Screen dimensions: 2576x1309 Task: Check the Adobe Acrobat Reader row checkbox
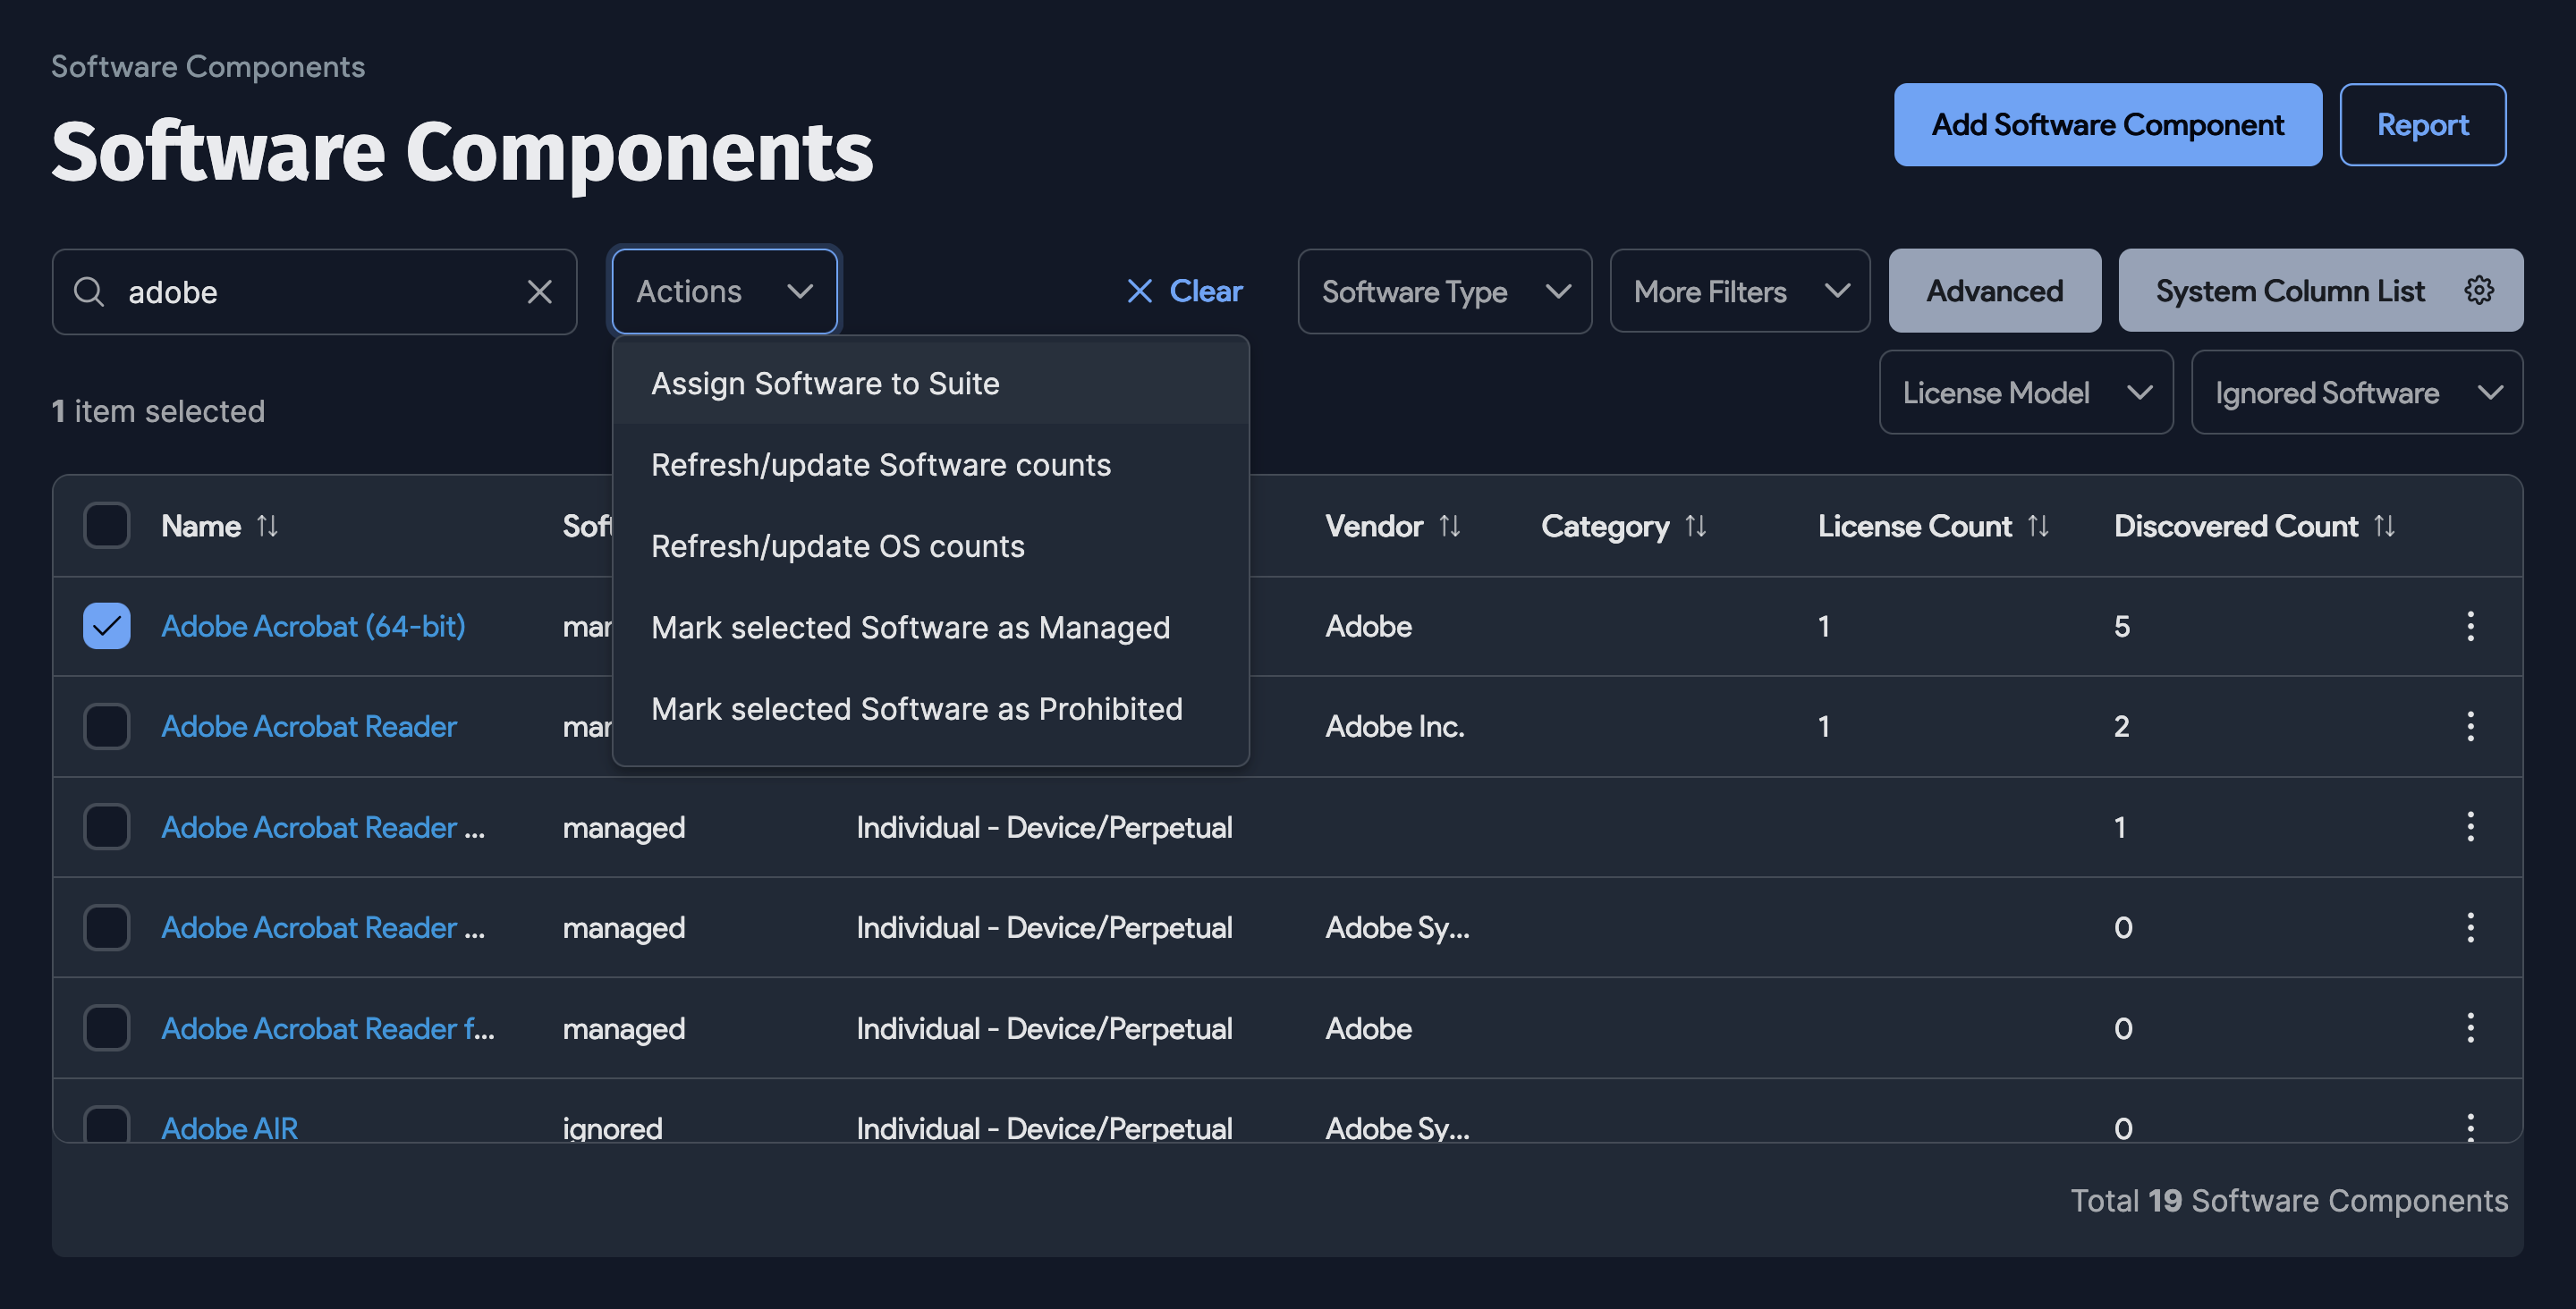[x=106, y=726]
